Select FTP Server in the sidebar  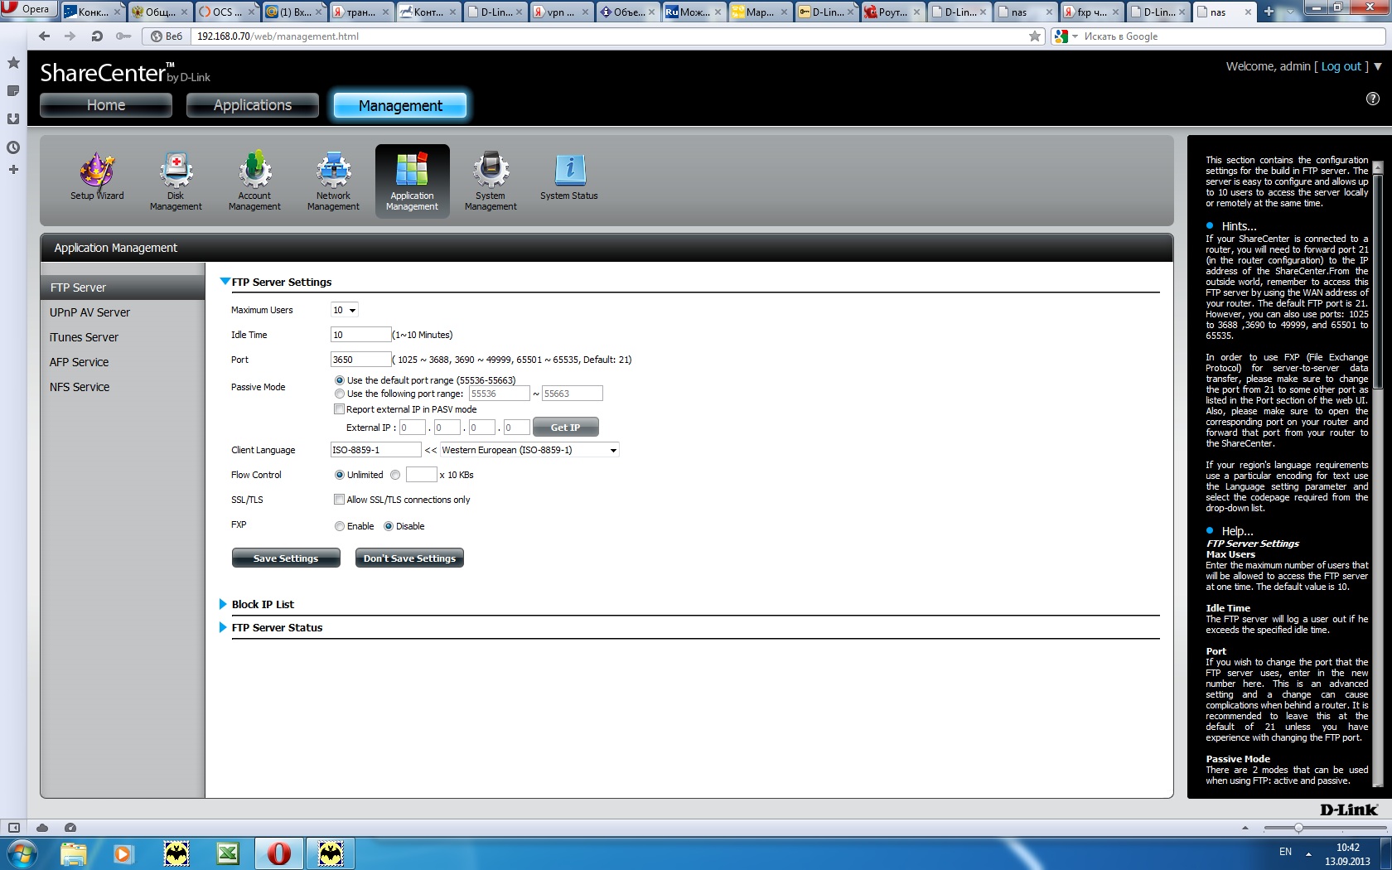click(x=123, y=288)
